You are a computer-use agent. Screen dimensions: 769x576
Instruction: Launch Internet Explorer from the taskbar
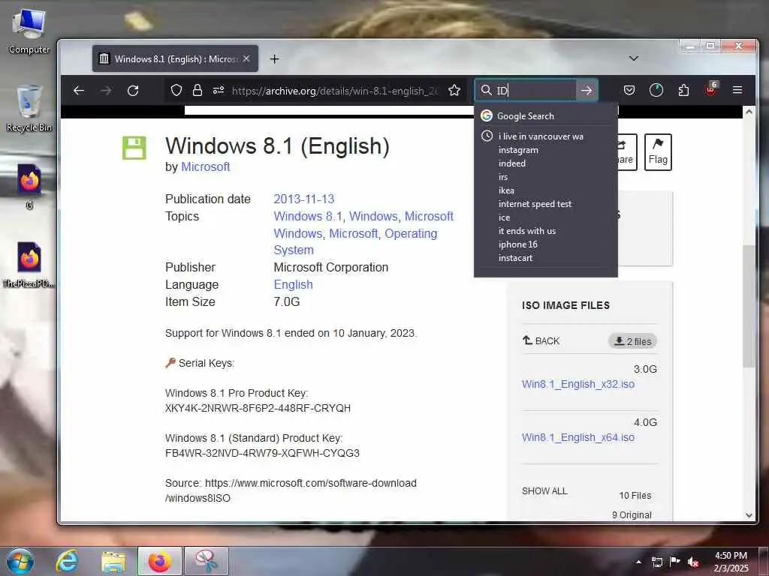coord(67,561)
